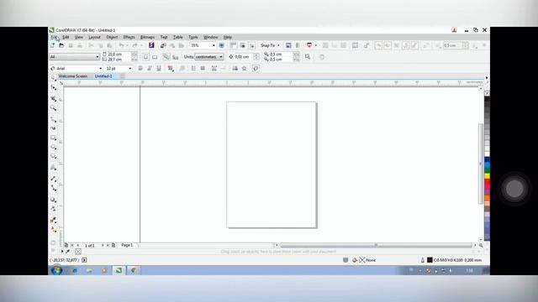Open the Units centimeters dropdown
This screenshot has width=538, height=302.
click(x=209, y=57)
